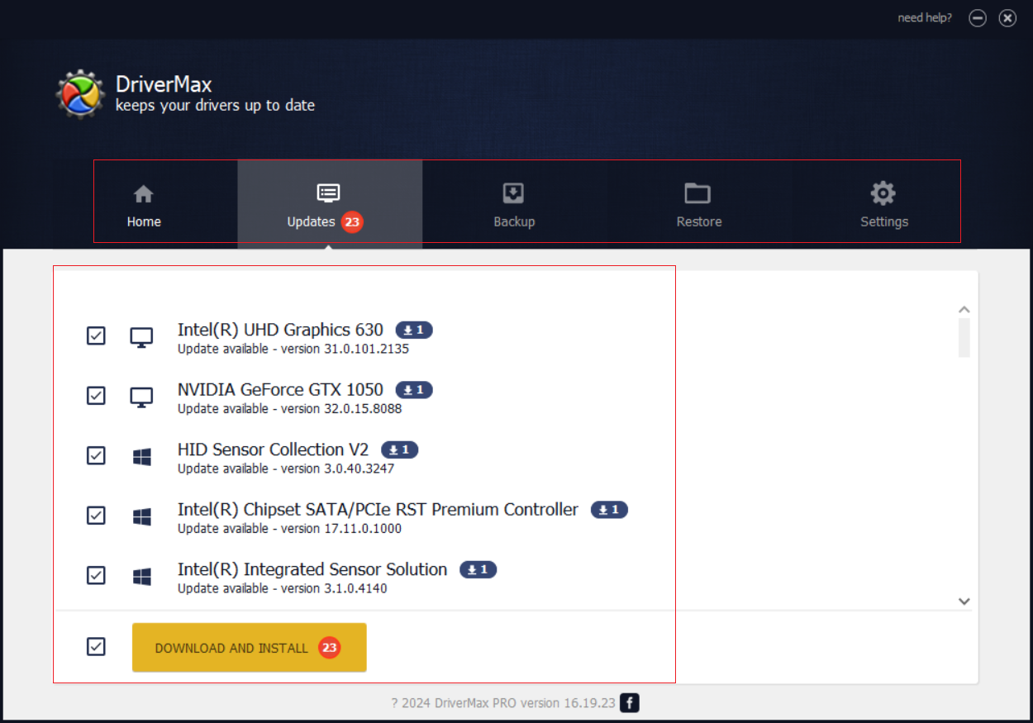Click the scrollbar down arrow

click(x=964, y=602)
